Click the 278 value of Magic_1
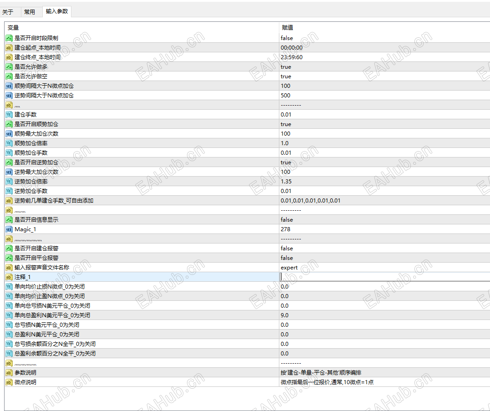This screenshot has width=490, height=411. pos(285,229)
